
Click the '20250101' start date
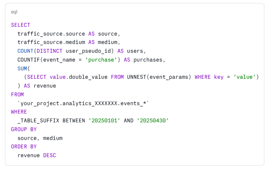pyautogui.click(x=104, y=121)
